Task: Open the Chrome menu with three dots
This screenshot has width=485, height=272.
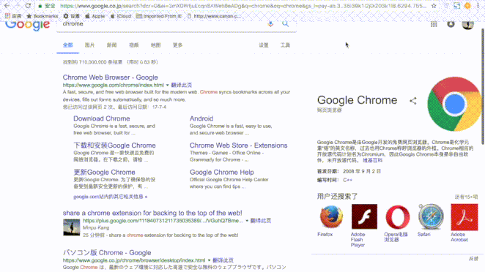Action: pos(478,6)
